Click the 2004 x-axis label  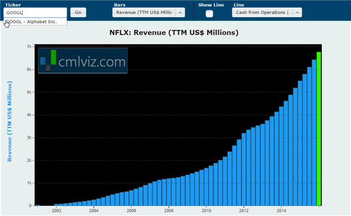tap(94, 211)
